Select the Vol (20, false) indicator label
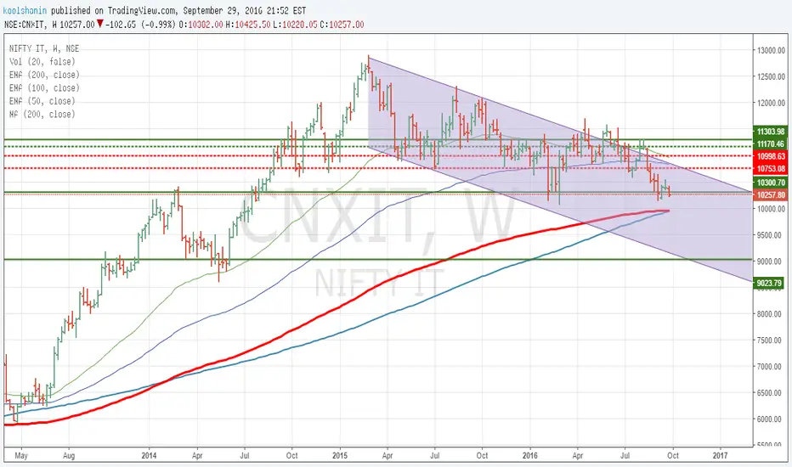 click(x=42, y=62)
